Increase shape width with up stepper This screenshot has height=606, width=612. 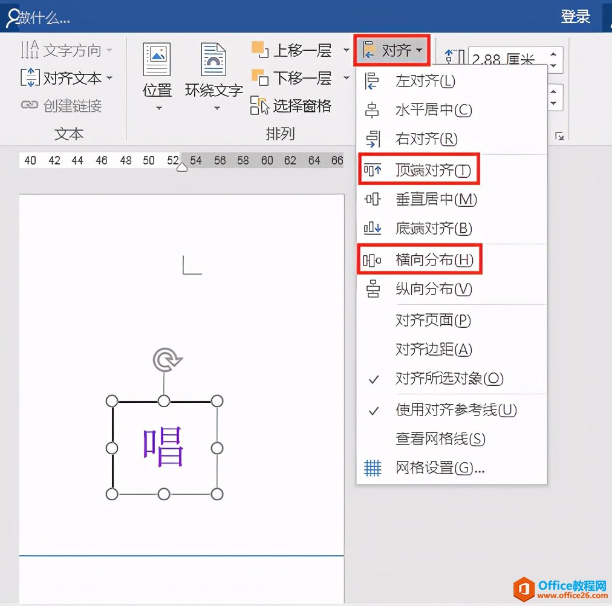tap(553, 91)
